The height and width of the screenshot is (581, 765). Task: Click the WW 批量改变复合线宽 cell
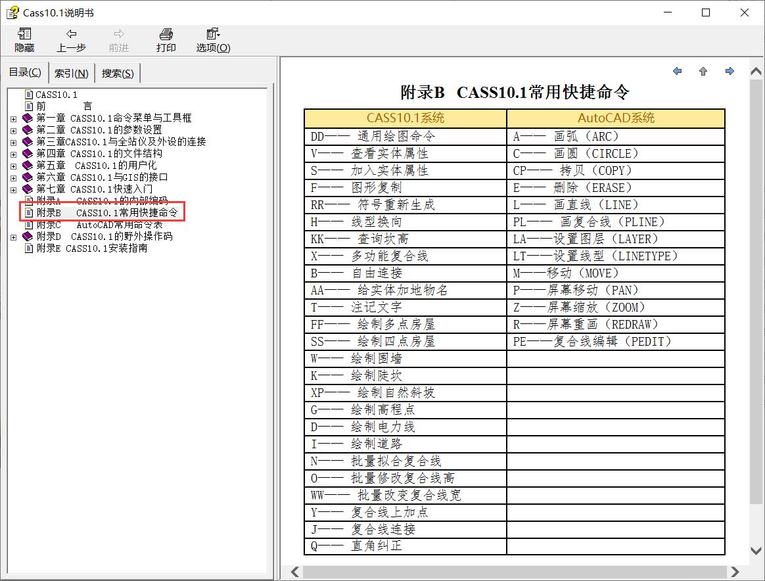click(406, 495)
